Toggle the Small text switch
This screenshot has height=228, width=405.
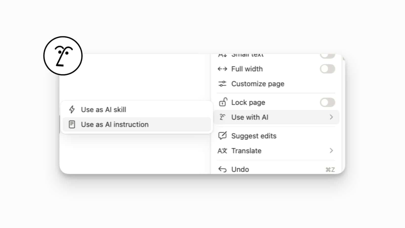pyautogui.click(x=328, y=54)
